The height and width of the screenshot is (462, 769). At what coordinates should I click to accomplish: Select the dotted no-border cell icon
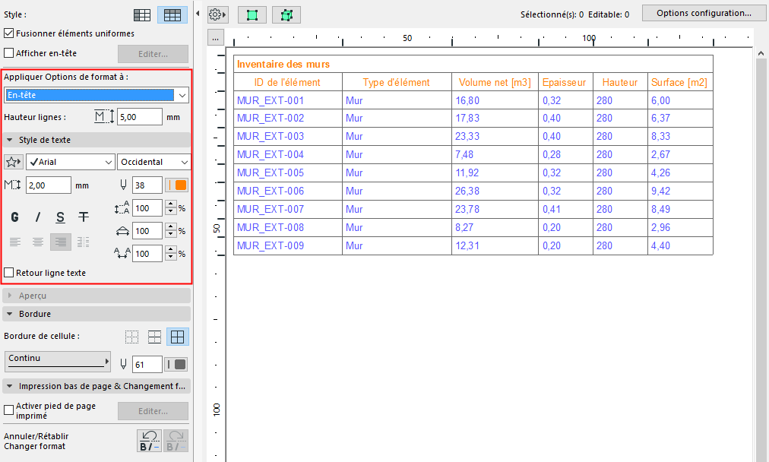(x=132, y=337)
